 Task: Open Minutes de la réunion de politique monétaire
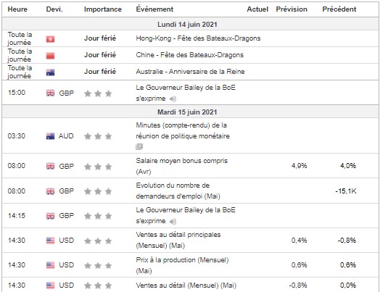(183, 130)
